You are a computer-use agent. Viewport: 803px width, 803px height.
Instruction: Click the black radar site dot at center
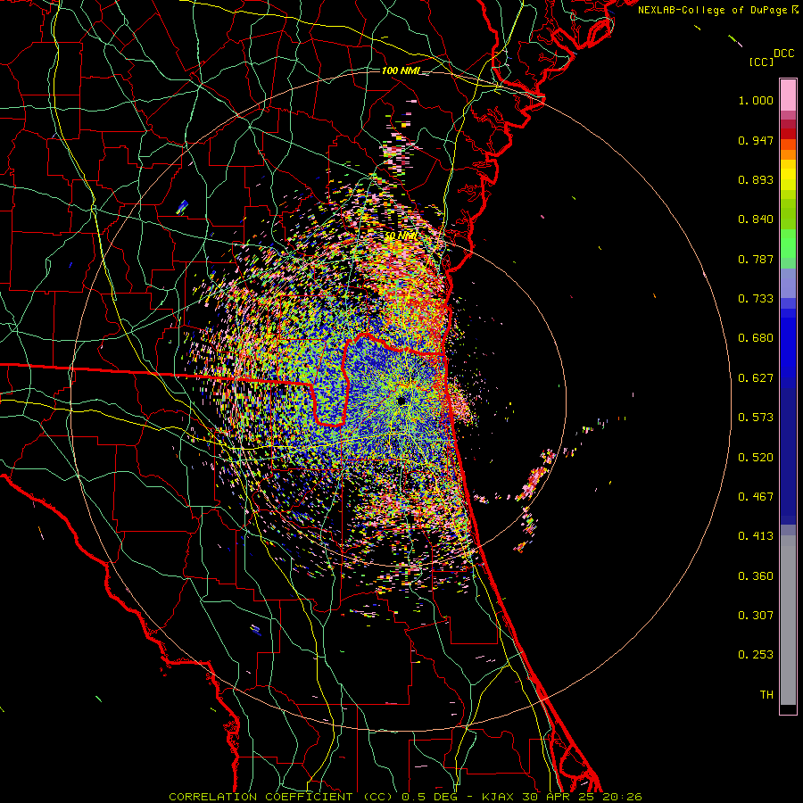tap(401, 401)
